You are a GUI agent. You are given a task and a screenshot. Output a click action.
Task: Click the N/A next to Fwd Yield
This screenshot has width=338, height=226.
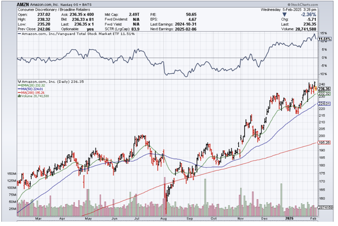[x=136, y=24]
